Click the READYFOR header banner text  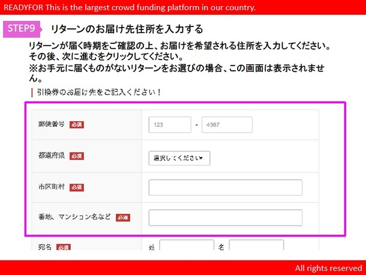coord(130,7)
